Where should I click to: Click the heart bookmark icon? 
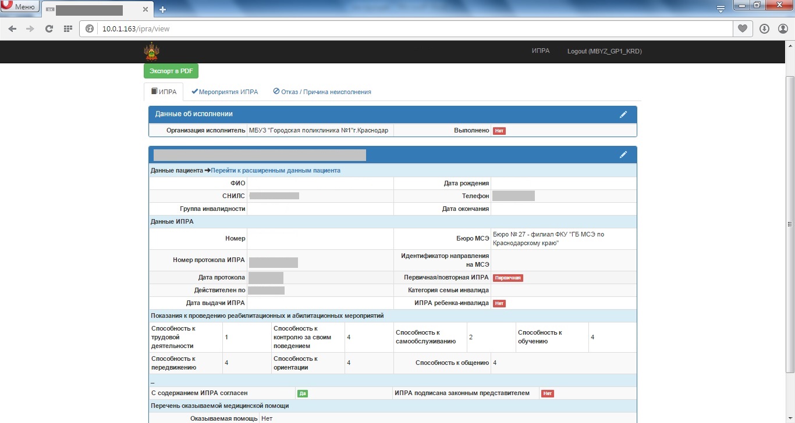coord(742,28)
